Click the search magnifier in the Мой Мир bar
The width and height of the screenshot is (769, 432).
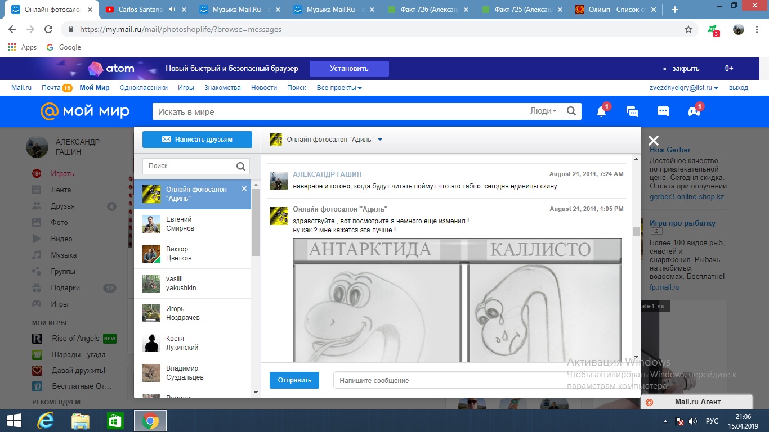pyautogui.click(x=571, y=111)
